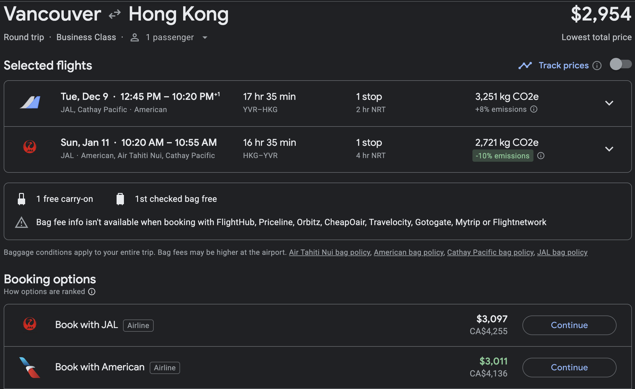Click Airline tag next to Book with JAL

coord(138,326)
